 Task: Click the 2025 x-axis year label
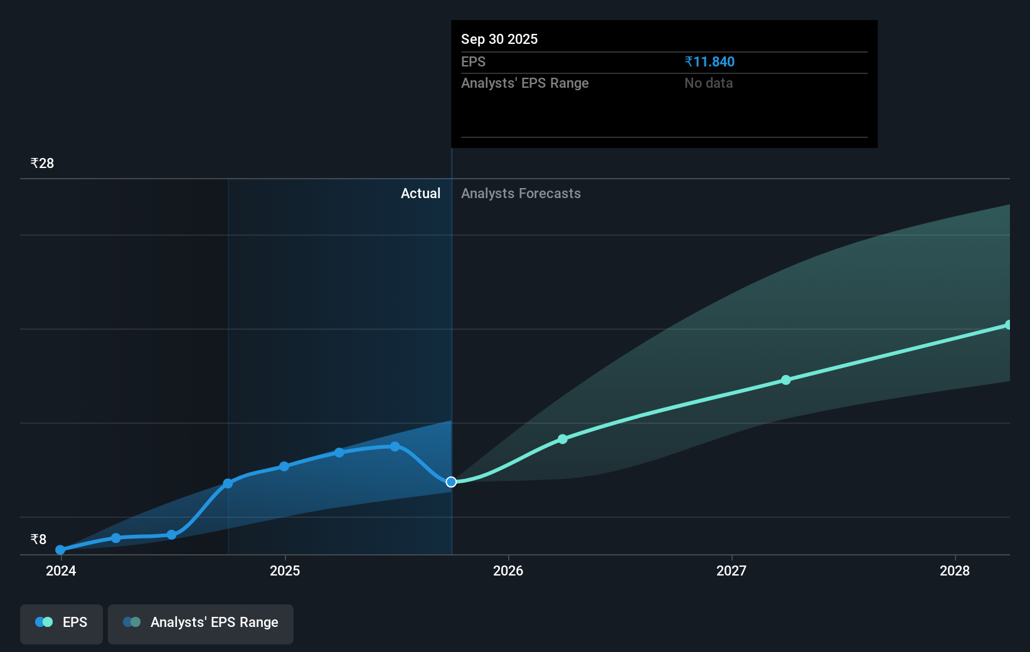[285, 571]
